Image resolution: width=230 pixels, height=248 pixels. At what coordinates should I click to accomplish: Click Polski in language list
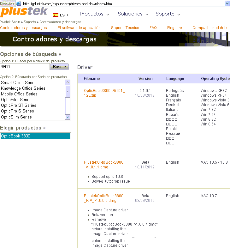coord(171,129)
